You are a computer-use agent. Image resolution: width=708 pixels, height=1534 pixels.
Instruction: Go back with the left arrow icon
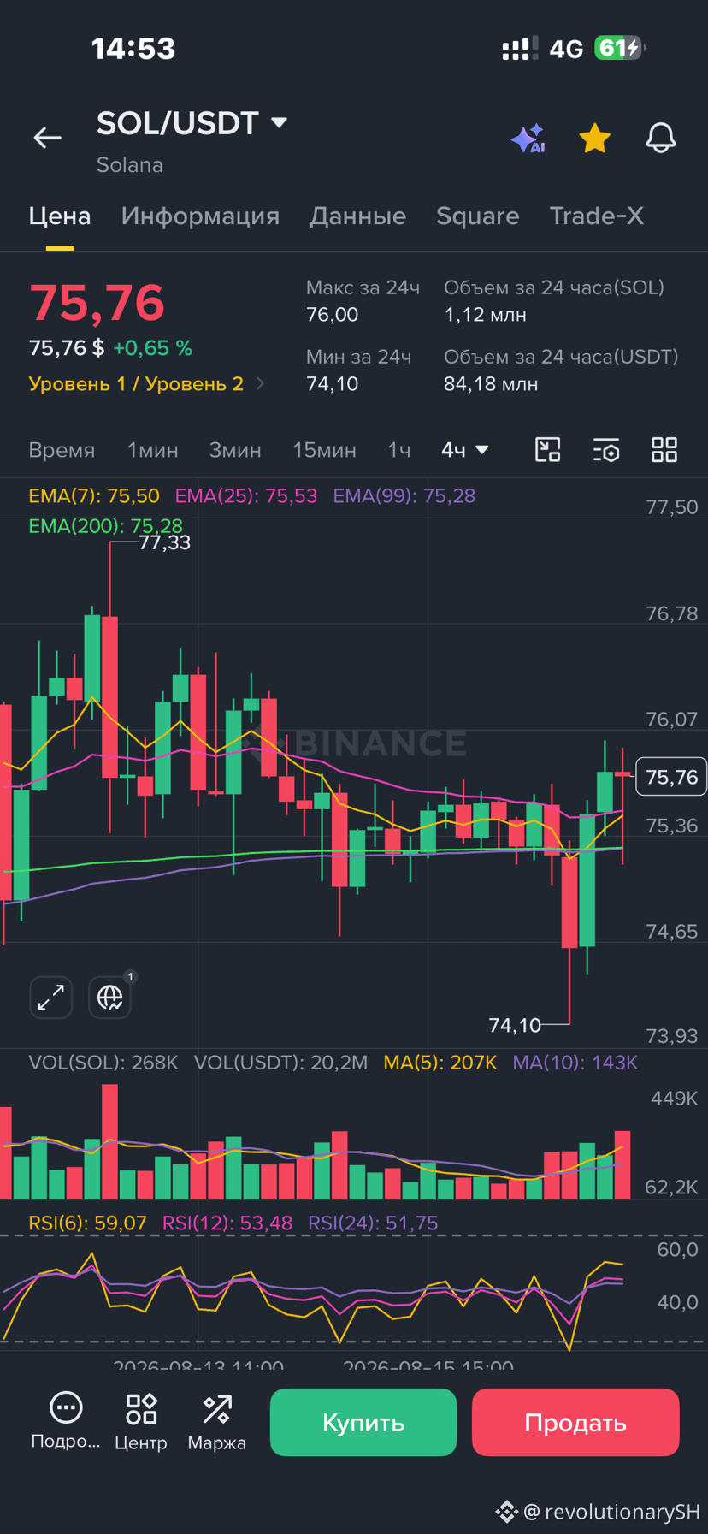point(47,137)
